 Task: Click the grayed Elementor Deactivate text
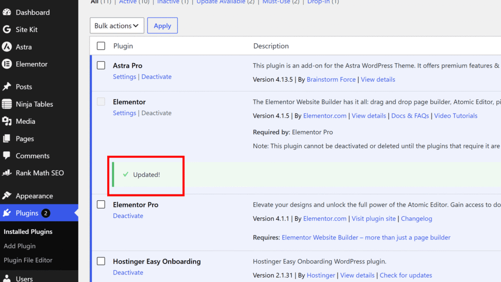click(157, 113)
